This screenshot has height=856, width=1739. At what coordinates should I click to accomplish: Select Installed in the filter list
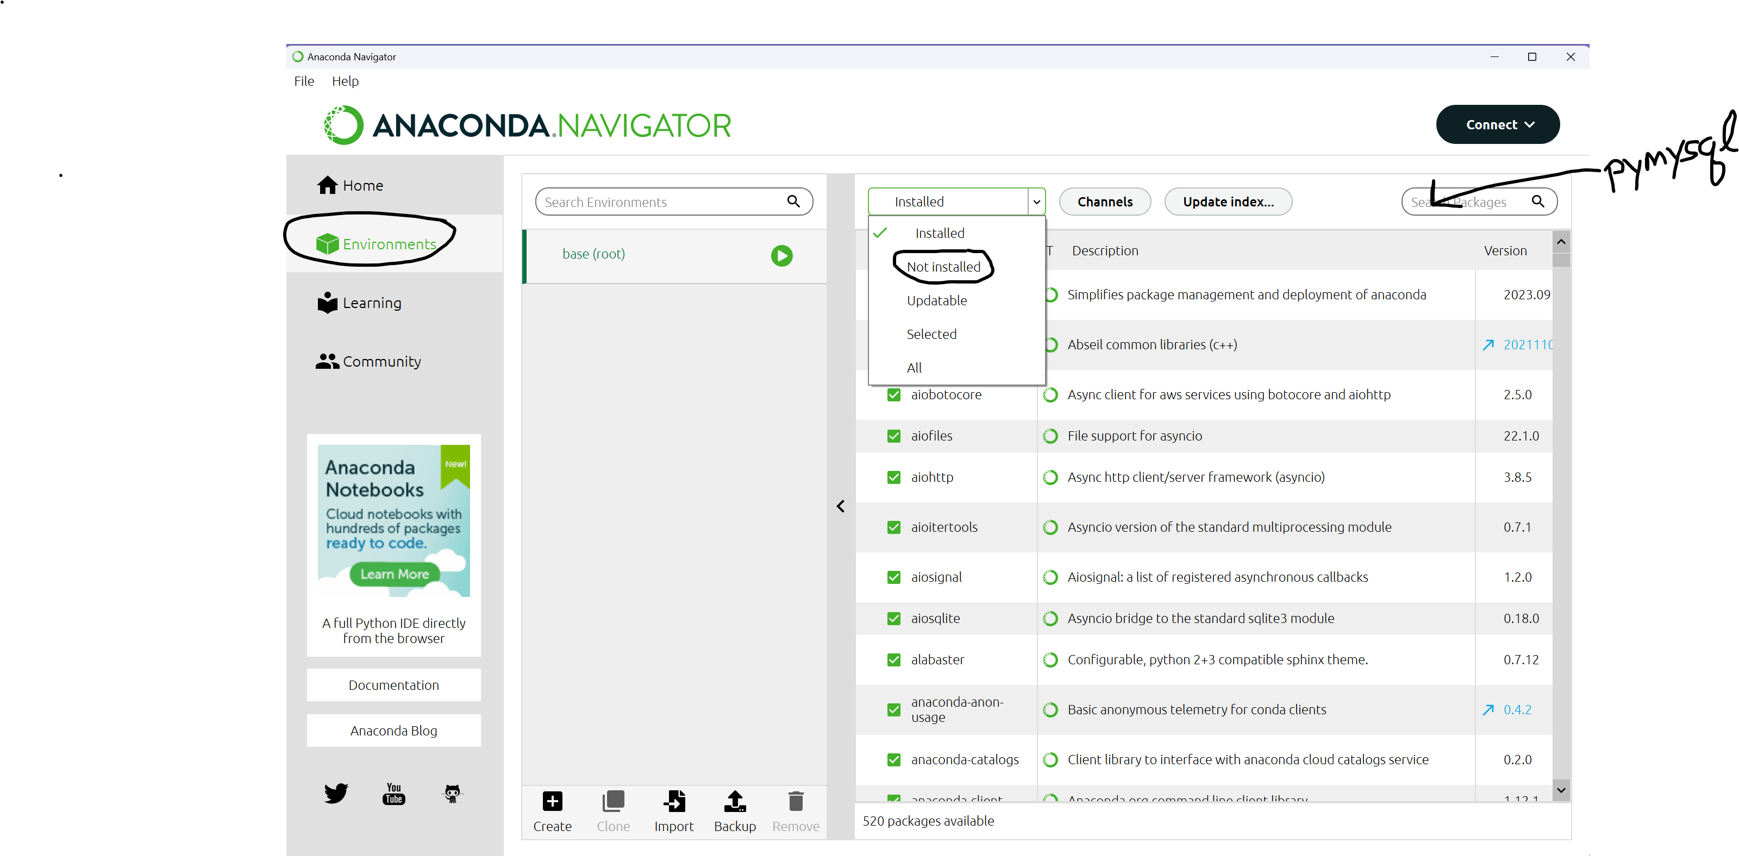click(956, 234)
